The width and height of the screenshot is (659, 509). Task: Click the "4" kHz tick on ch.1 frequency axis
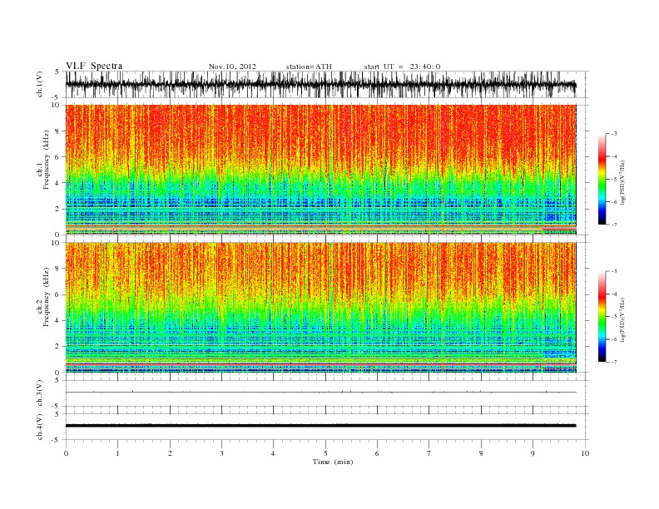pos(58,183)
